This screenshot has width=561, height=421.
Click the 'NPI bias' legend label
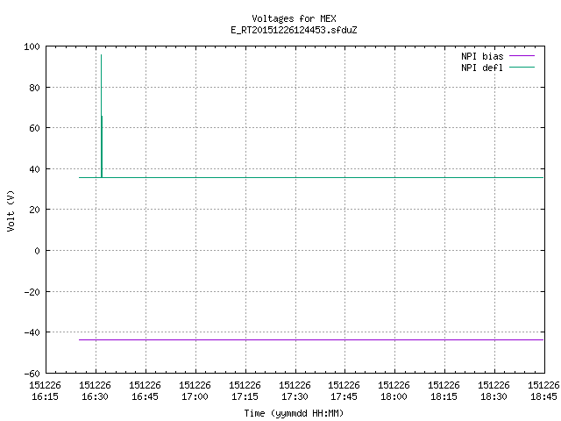(482, 56)
